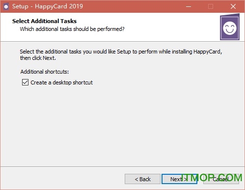
Task: Minimize the HappyCard setup window
Action: 189,6
